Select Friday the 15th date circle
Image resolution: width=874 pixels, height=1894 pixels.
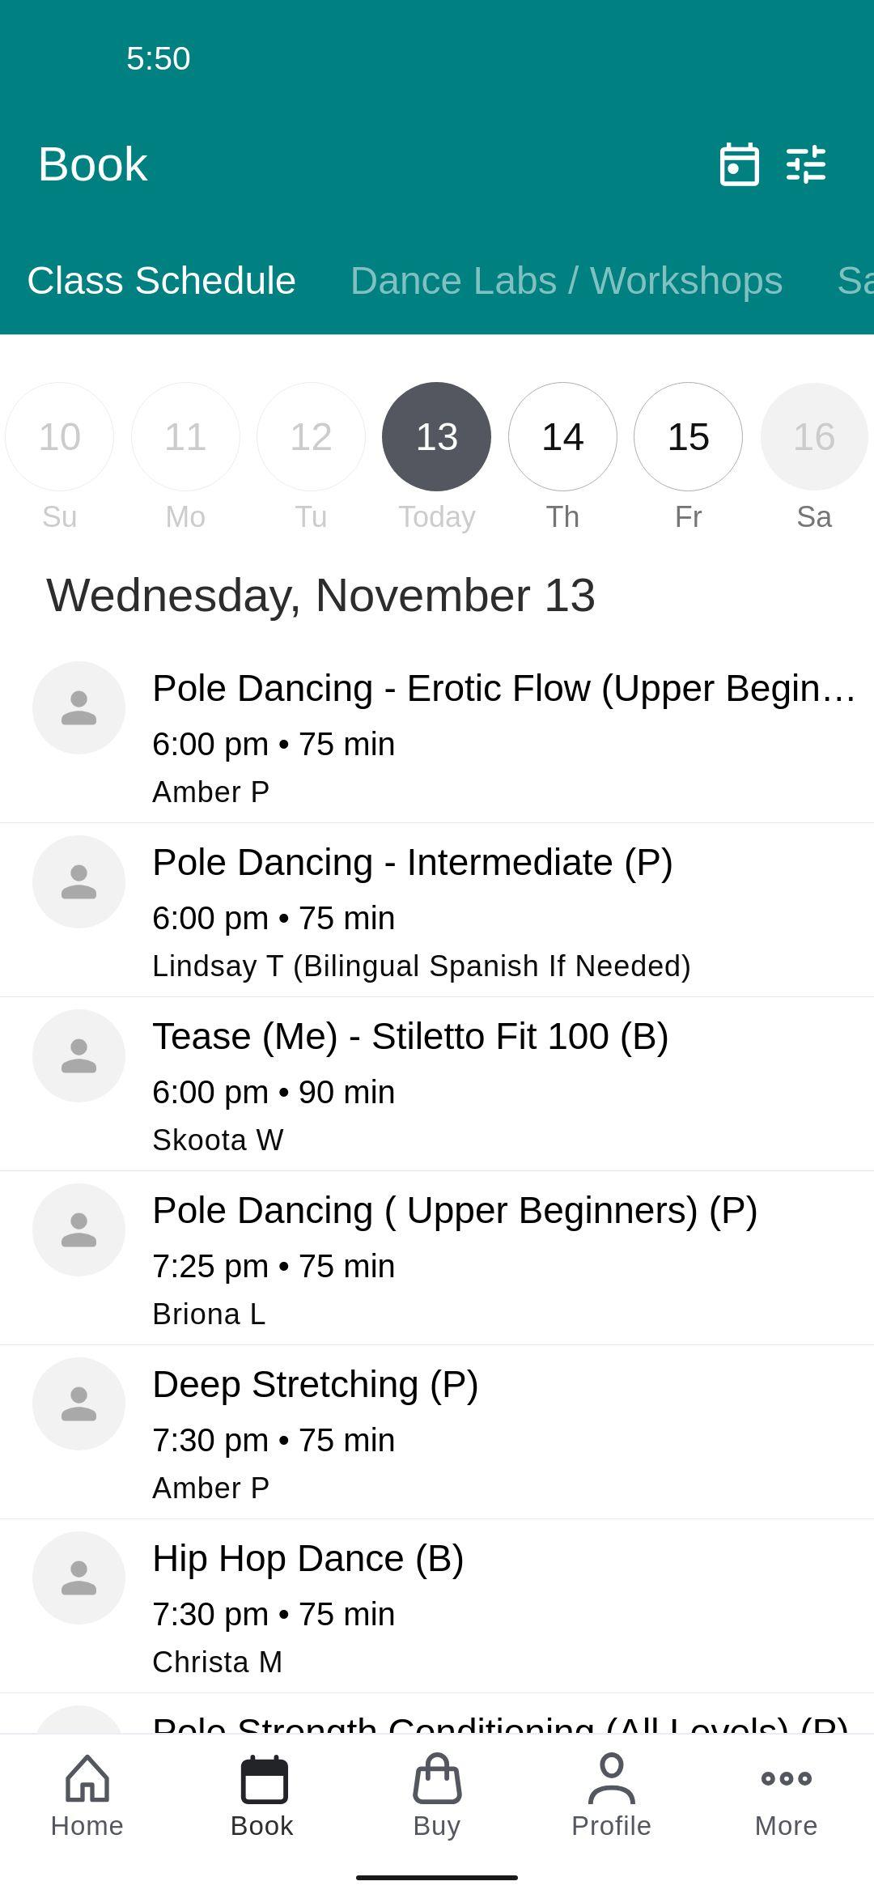(688, 436)
